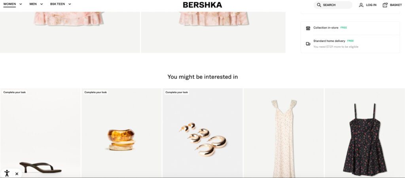405x178 pixels.
Task: Expand the Men menu chevron
Action: click(x=42, y=4)
